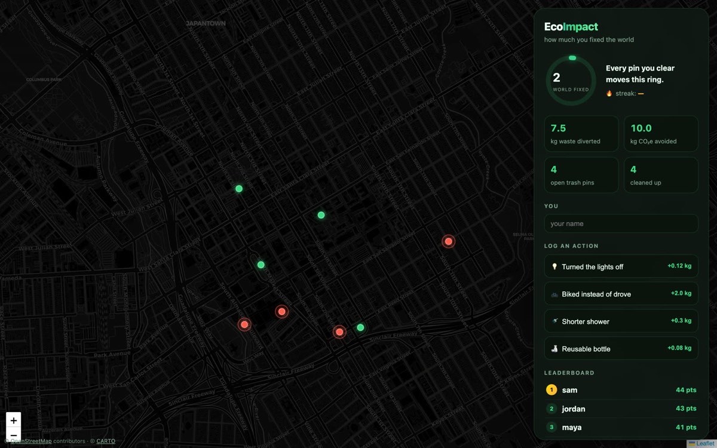717x448 pixels.
Task: Click the gold rank 1 badge
Action: pyautogui.click(x=551, y=390)
